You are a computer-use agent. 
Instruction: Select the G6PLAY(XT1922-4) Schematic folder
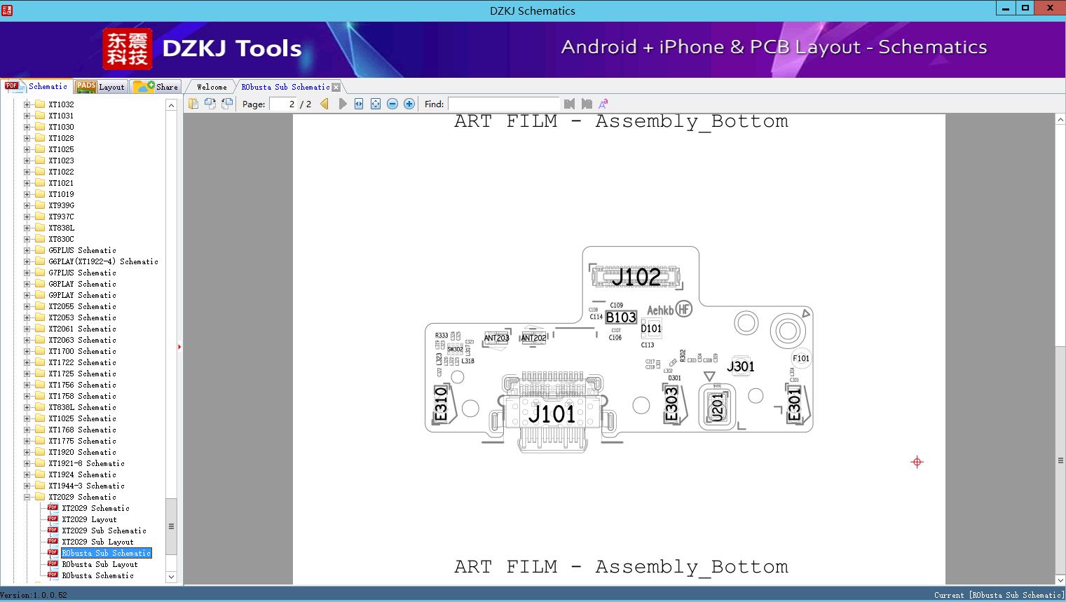(x=103, y=261)
